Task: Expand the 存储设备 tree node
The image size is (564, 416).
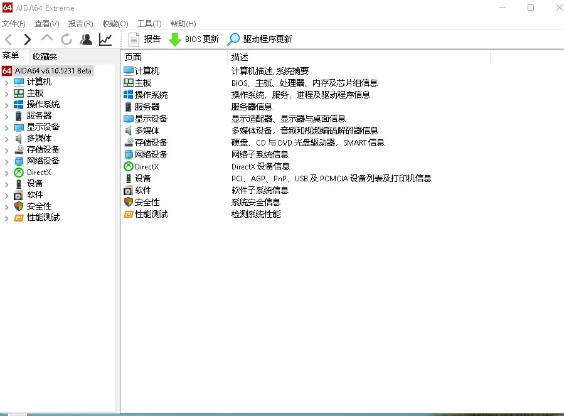Action: (x=6, y=150)
